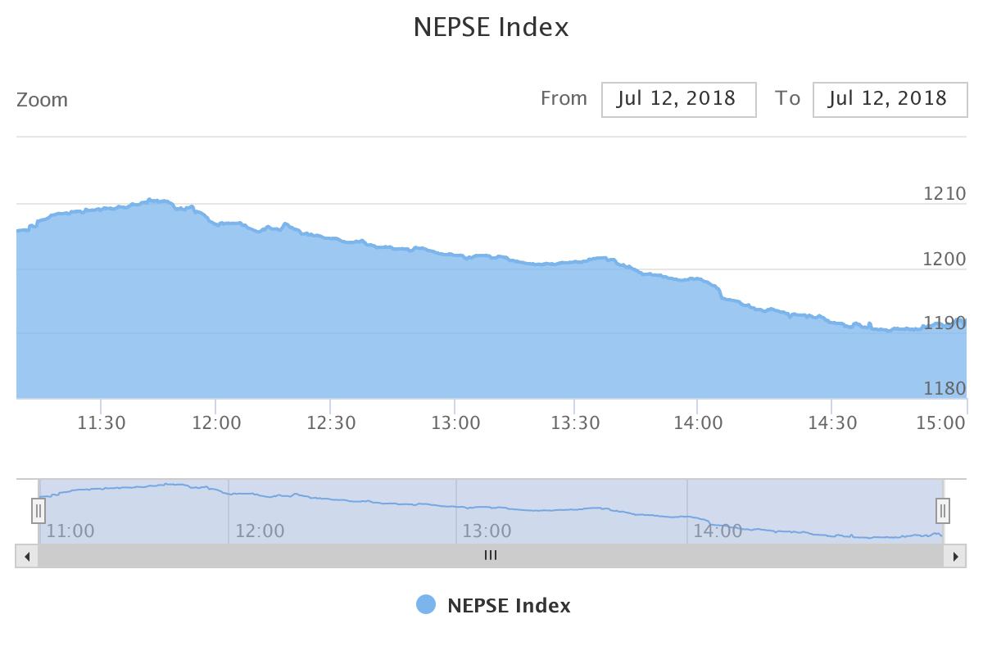Screen dimensions: 983x655
Task: Grab the right navigator range handle
Action: pyautogui.click(x=943, y=511)
